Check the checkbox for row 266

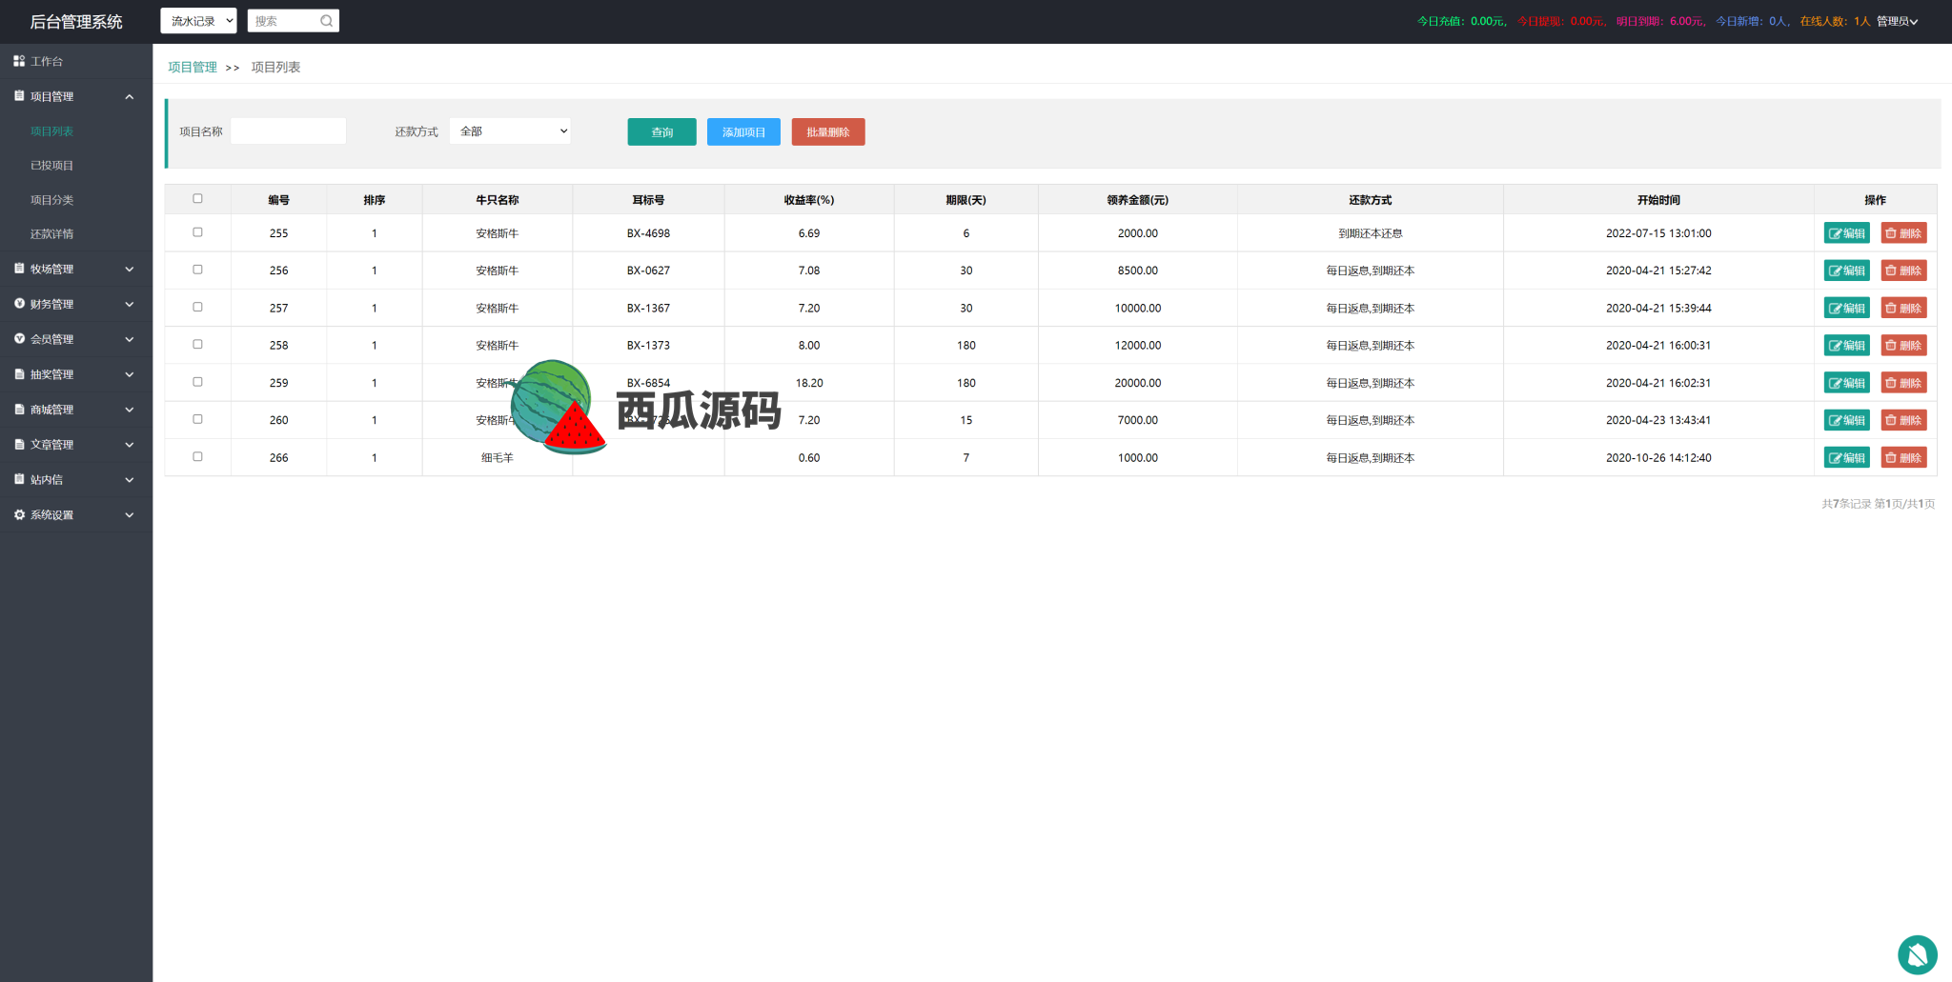(198, 456)
